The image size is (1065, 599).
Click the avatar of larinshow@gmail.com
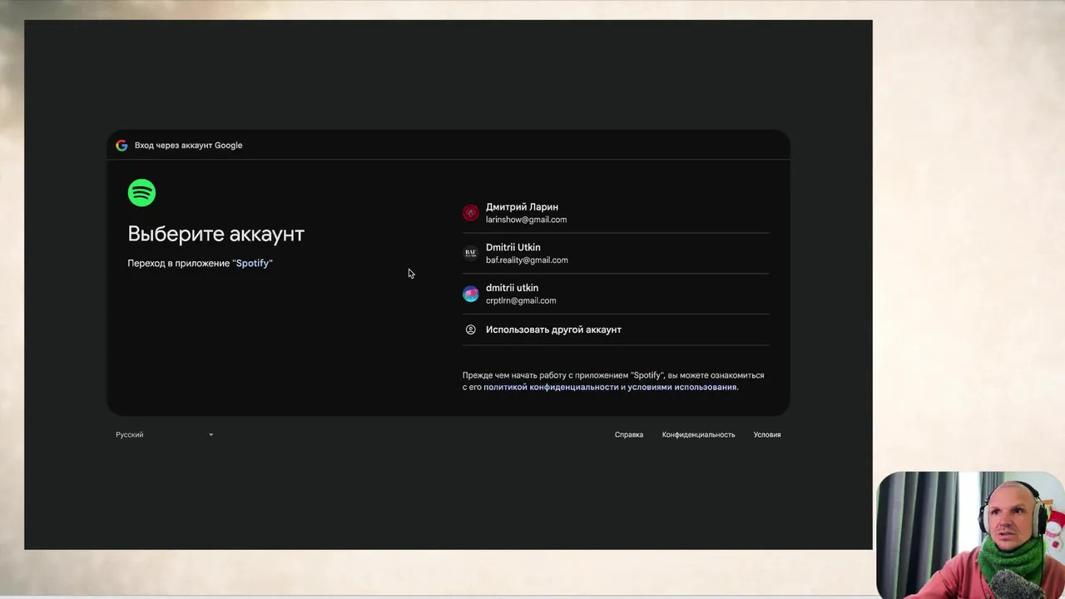[471, 213]
